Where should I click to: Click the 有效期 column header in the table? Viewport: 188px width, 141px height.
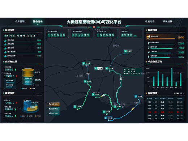[x=179, y=99]
